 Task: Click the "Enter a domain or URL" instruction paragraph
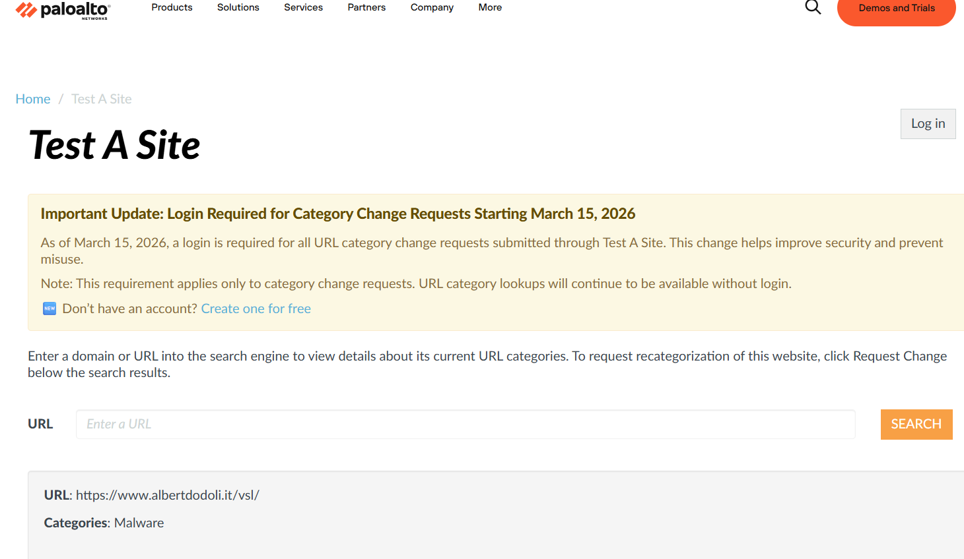click(x=487, y=364)
